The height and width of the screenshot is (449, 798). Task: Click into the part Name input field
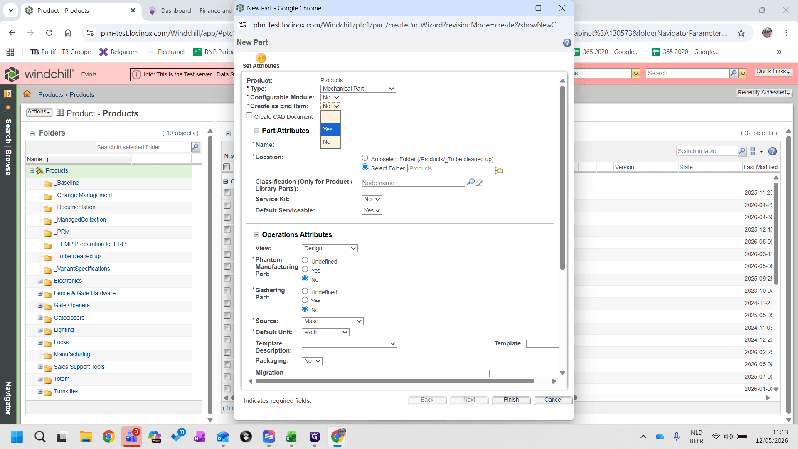426,146
